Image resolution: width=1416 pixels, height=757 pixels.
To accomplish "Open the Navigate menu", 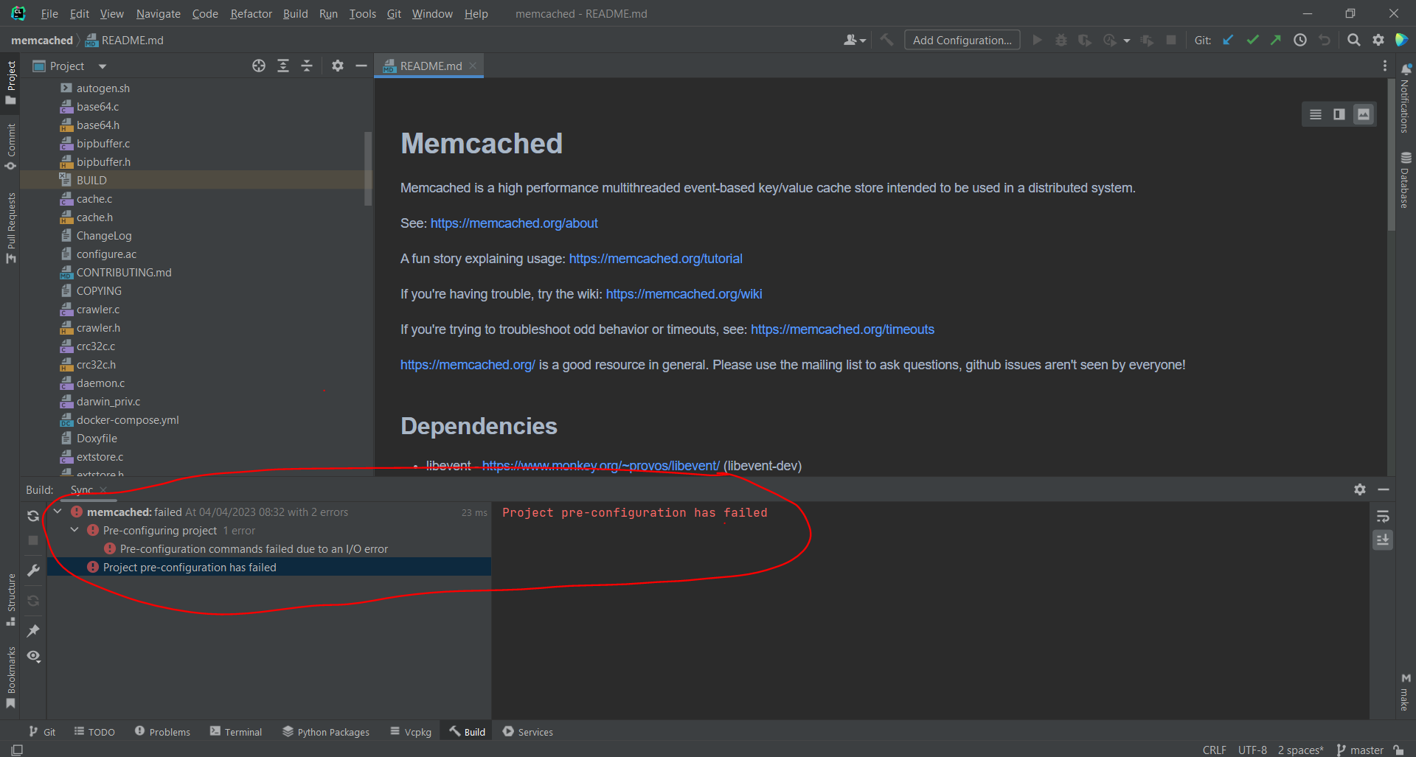I will (158, 13).
